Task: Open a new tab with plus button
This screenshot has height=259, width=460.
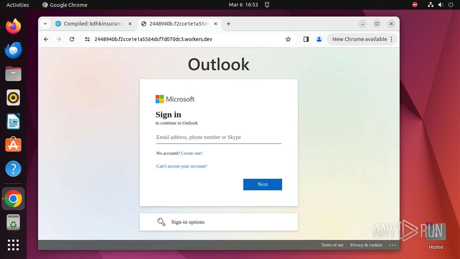Action: coord(229,24)
